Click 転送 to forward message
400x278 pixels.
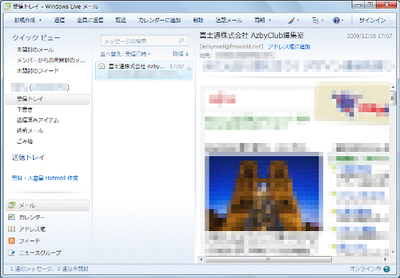pyautogui.click(x=121, y=21)
